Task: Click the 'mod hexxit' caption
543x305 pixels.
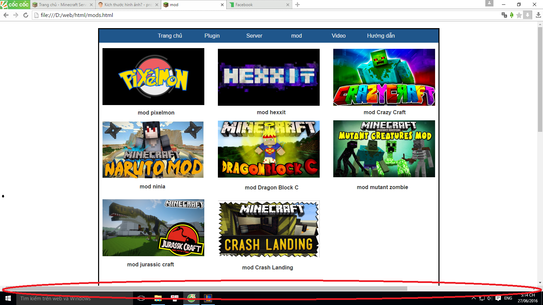Action: (271, 112)
